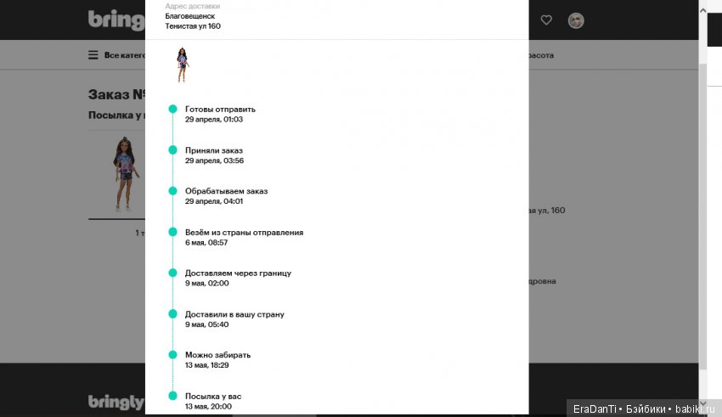Select the 'Доставили в вашу страну' marker

(172, 314)
